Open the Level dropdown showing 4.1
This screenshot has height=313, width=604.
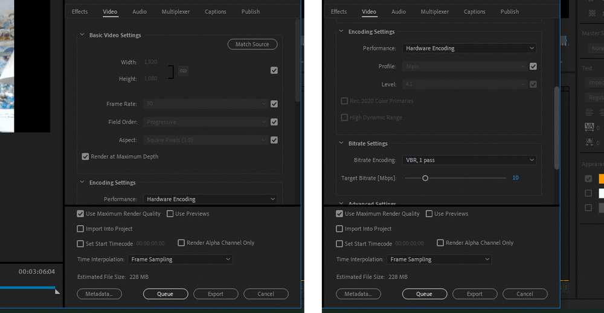click(464, 84)
